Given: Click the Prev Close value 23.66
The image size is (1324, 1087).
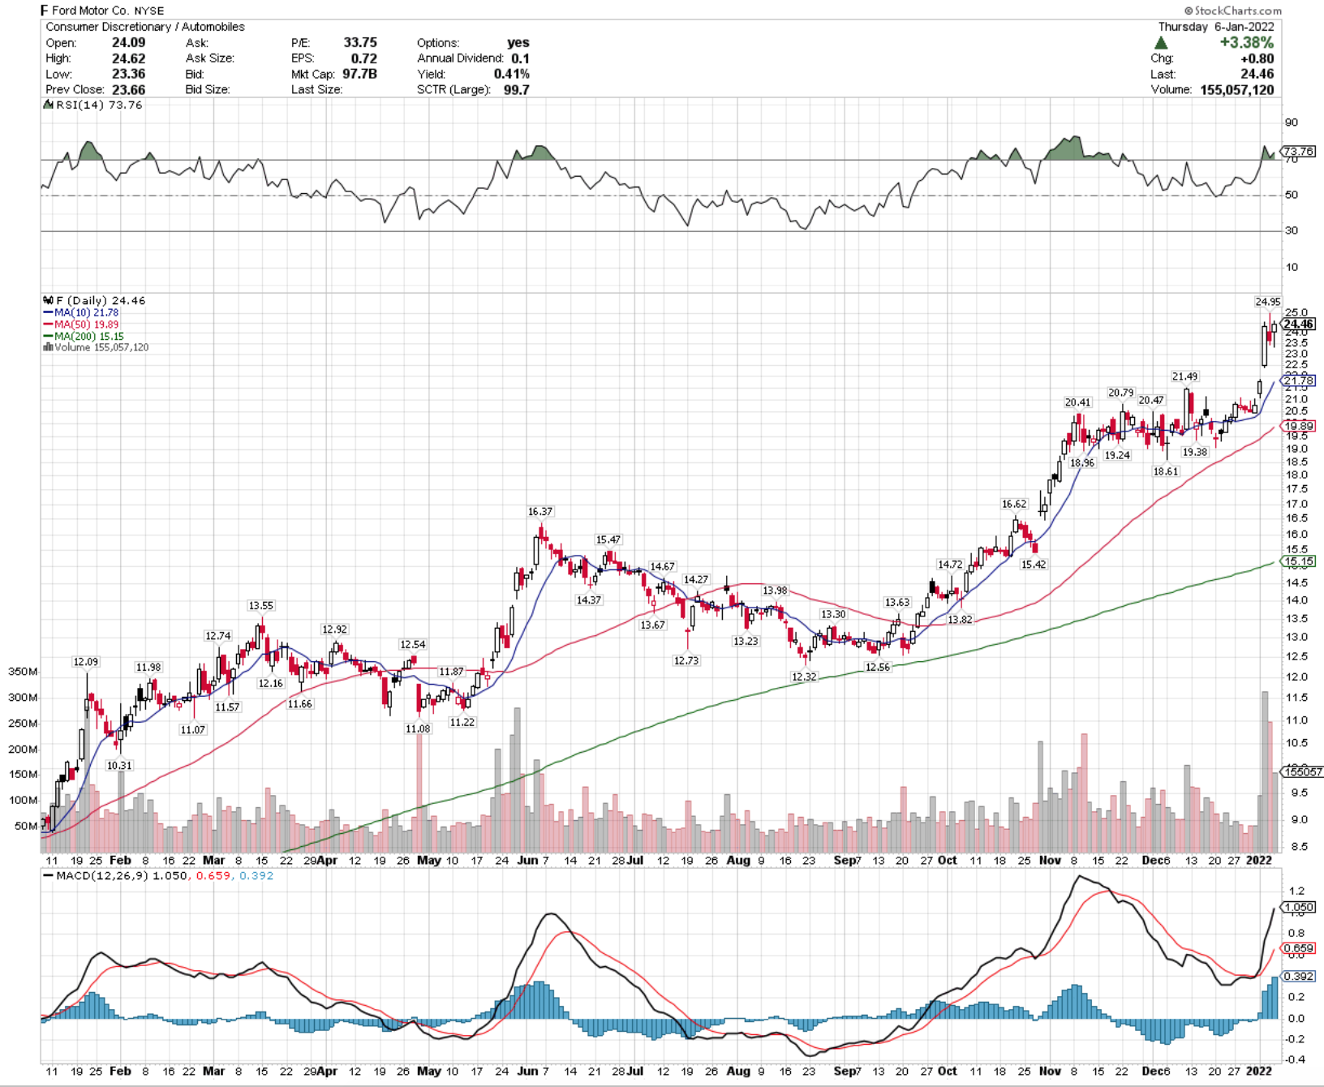Looking at the screenshot, I should 128,89.
